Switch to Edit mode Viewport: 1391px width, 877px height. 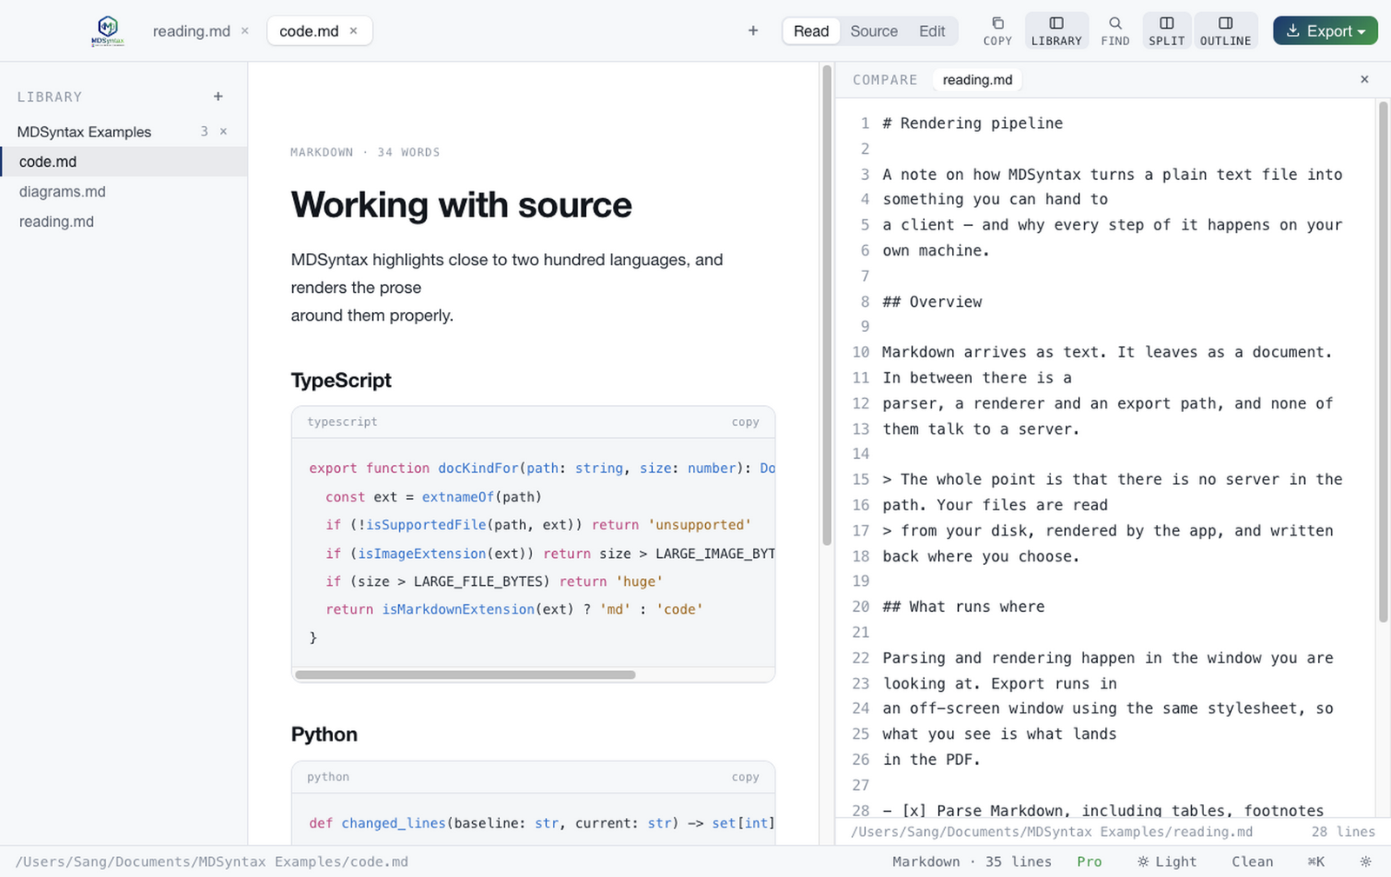932,31
